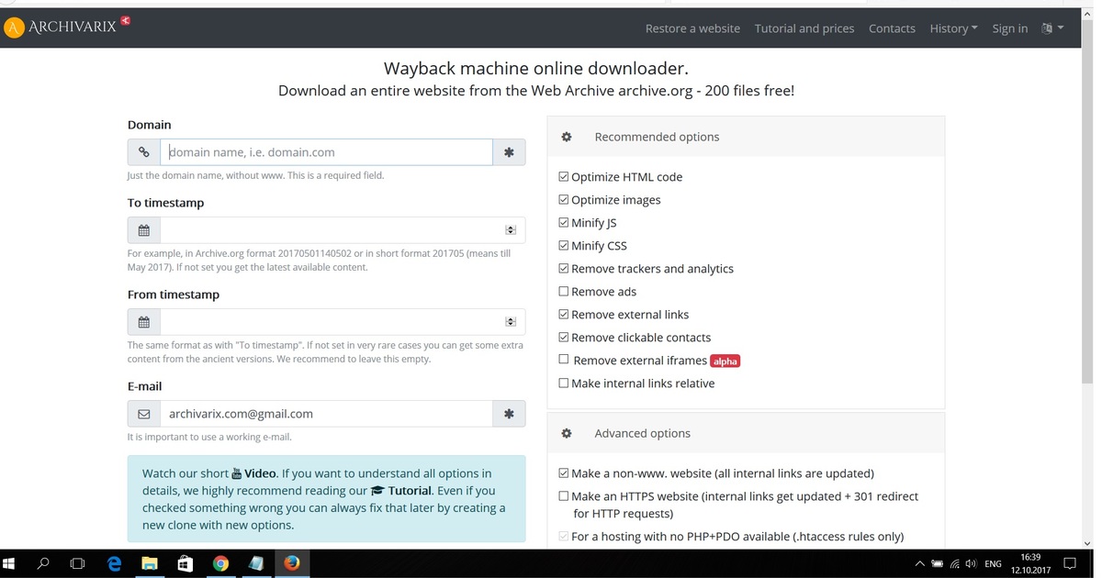Viewport: 1102px width, 578px height.
Task: Enable Remove external iframes option
Action: (564, 360)
